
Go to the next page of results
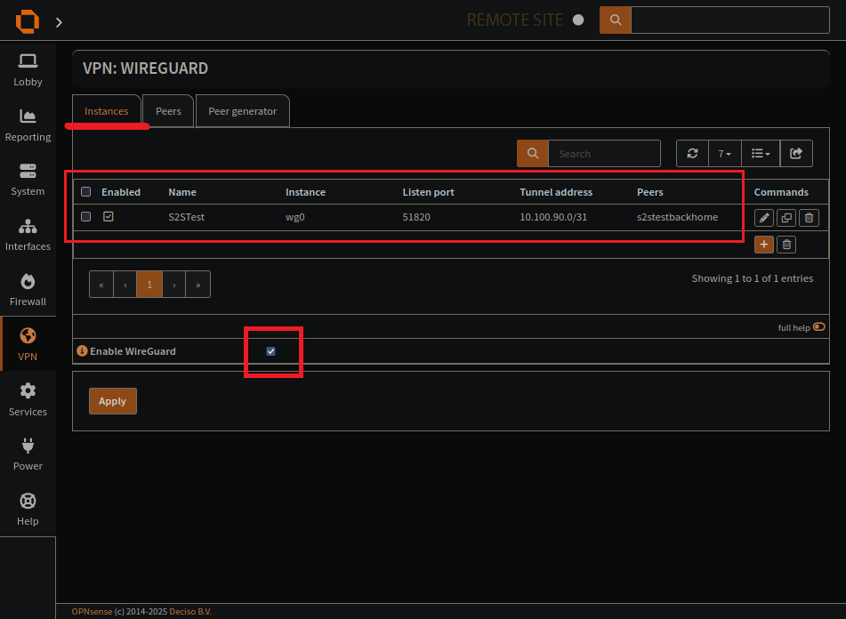tap(173, 285)
